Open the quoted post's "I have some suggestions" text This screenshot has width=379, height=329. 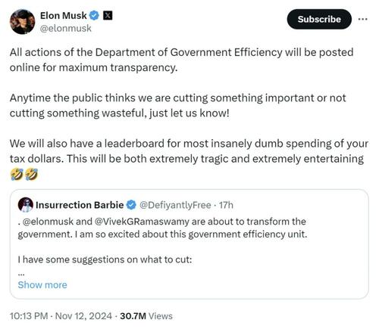(x=105, y=259)
